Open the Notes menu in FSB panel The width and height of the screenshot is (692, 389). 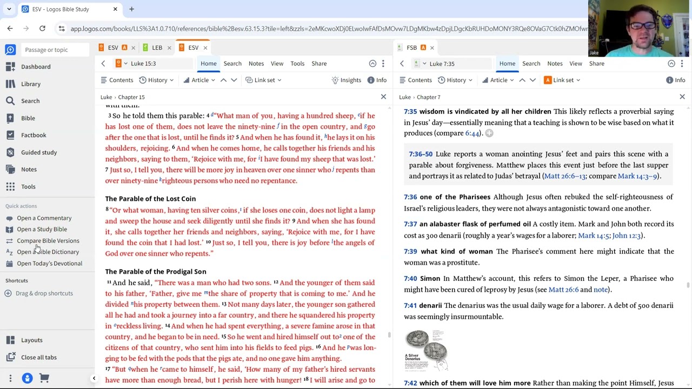click(x=555, y=64)
